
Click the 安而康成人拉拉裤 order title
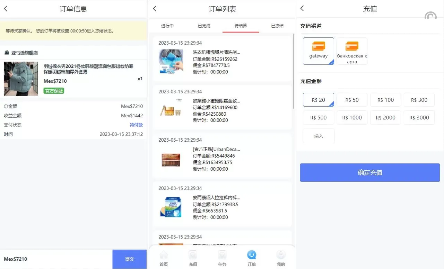coord(216,198)
